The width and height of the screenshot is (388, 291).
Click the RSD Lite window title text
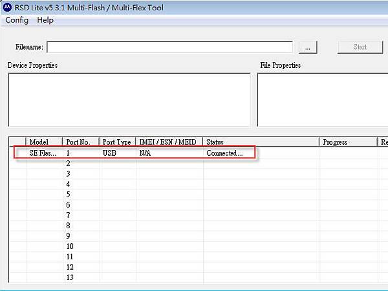point(89,8)
